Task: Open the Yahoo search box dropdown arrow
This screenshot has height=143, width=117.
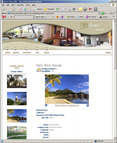Action: click(34, 17)
